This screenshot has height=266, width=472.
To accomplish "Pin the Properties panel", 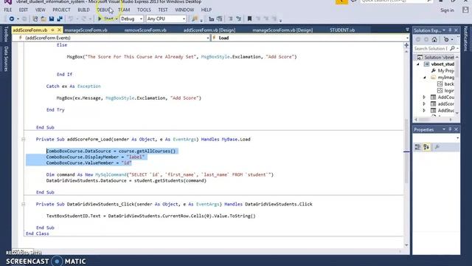I will 450,129.
